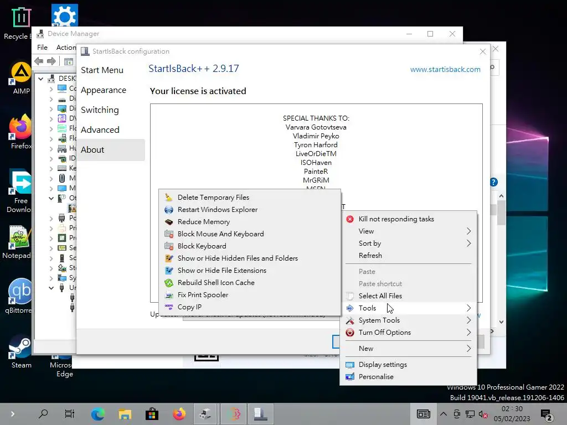Open the Action menu in Device Manager
Viewport: 567px width, 425px height.
tap(66, 48)
